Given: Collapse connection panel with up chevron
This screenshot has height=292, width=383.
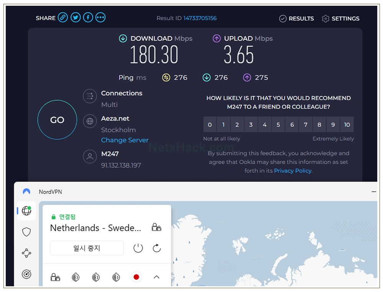Looking at the screenshot, I should (157, 277).
